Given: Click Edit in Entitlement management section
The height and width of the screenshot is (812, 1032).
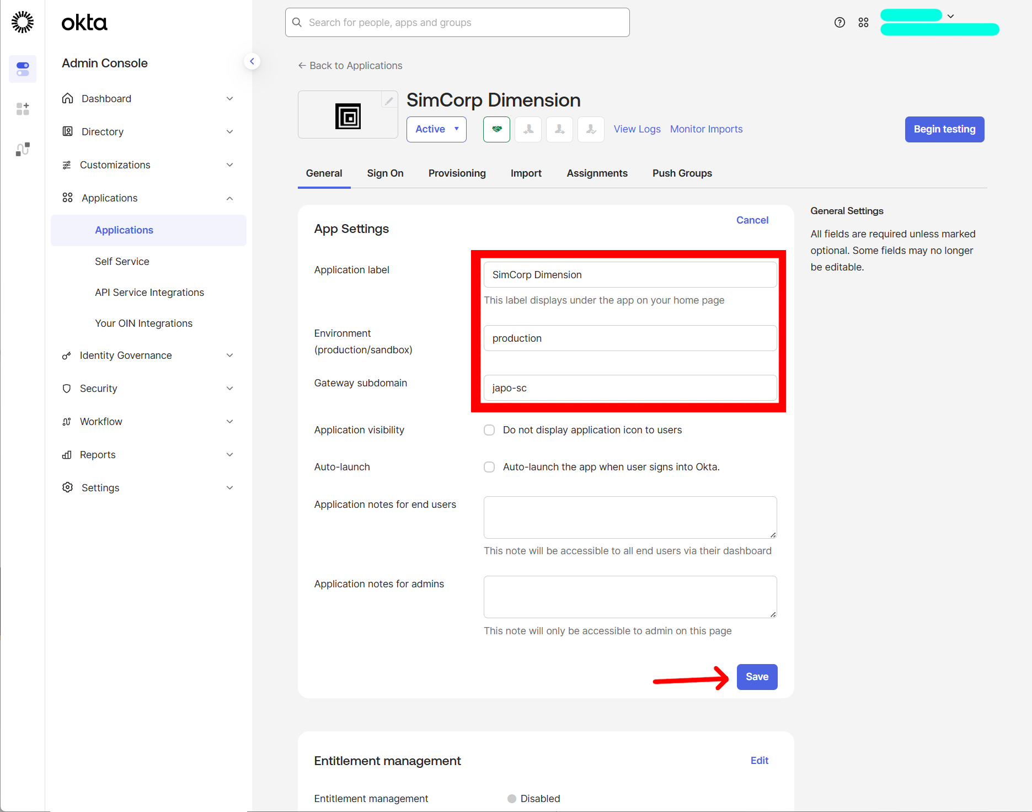Looking at the screenshot, I should pos(759,761).
